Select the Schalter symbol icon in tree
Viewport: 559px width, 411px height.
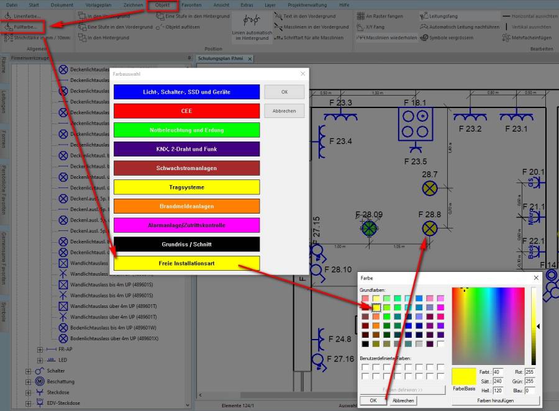pos(39,371)
